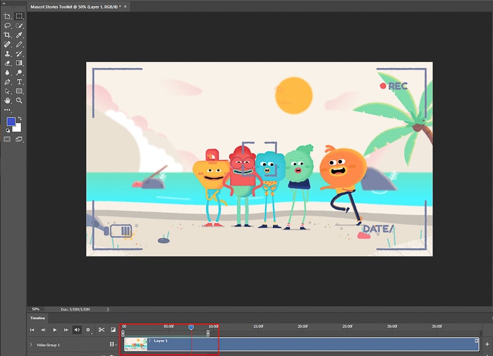Click the blue foreground color swatch
This screenshot has height=356, width=493.
pyautogui.click(x=10, y=123)
